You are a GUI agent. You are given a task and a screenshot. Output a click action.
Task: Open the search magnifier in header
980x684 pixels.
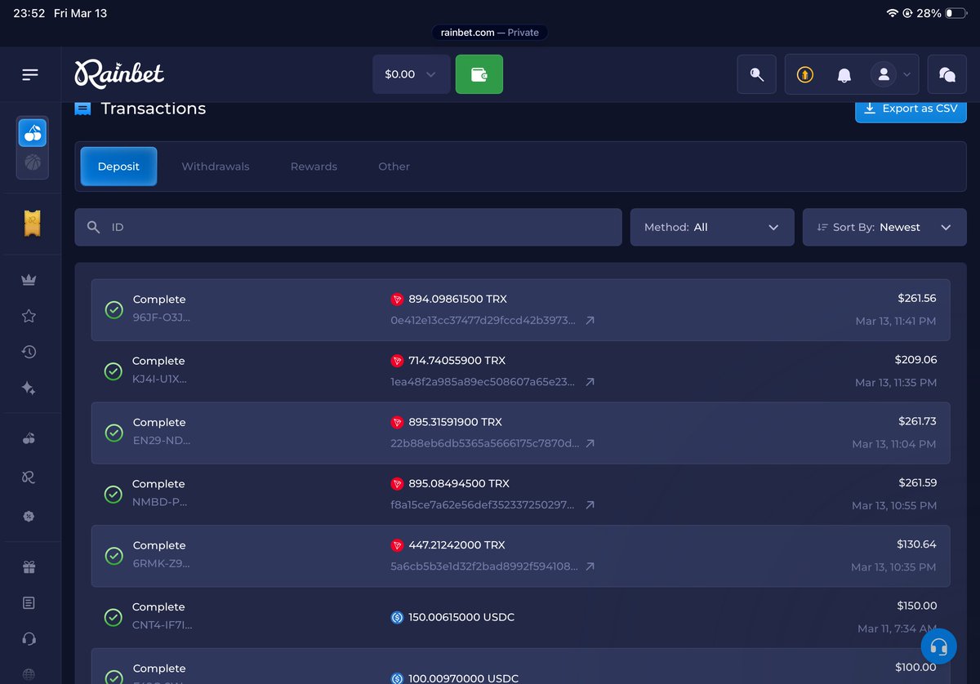click(756, 74)
